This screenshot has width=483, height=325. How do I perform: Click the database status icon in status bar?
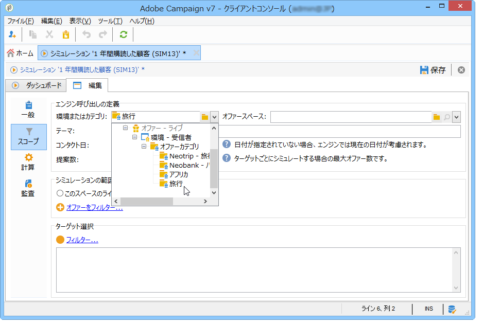[x=452, y=309]
